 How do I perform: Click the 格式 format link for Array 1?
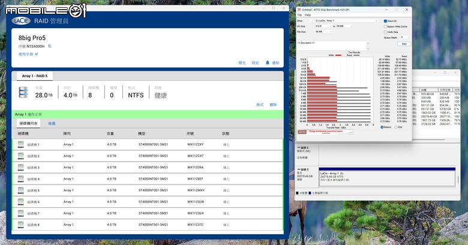[x=260, y=105]
